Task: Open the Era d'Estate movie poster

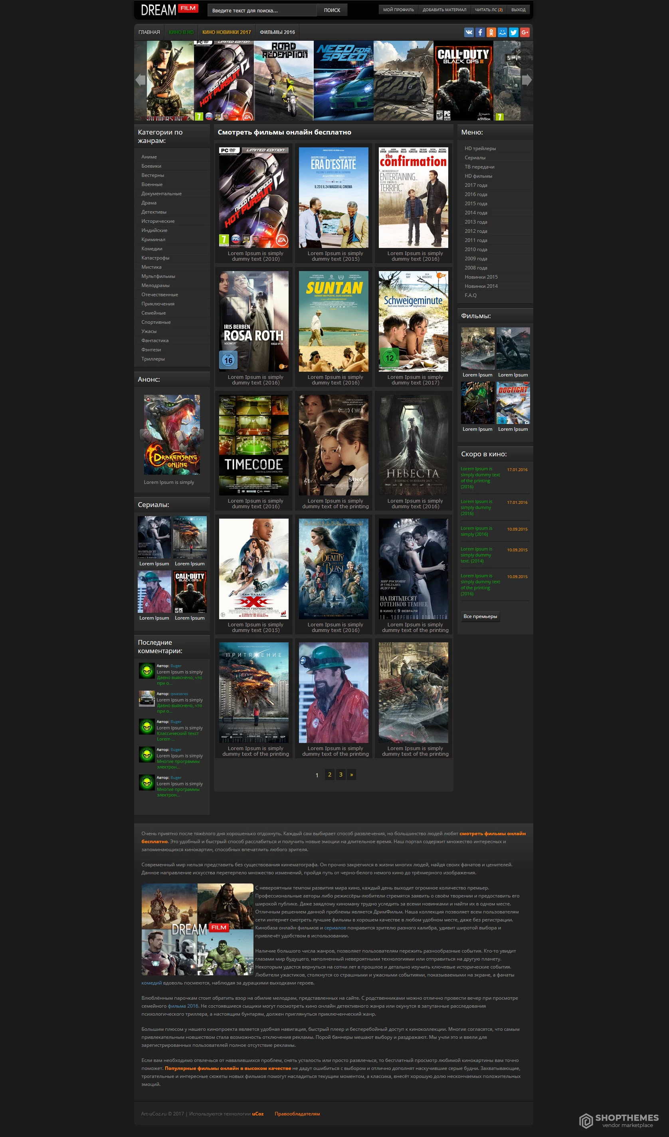Action: (x=333, y=198)
